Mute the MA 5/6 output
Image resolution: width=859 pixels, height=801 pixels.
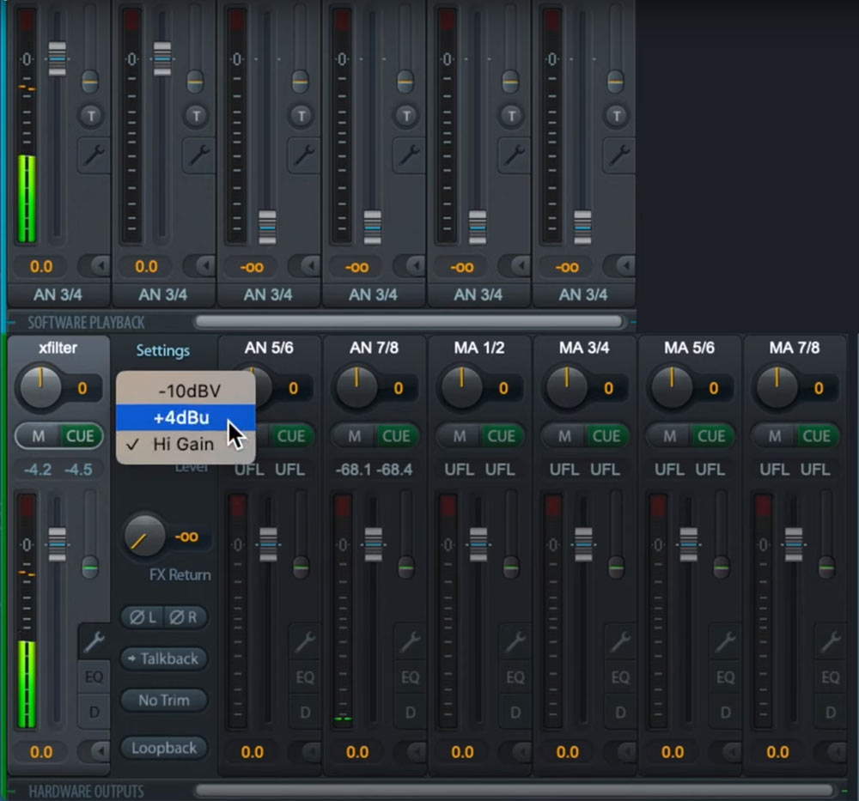670,436
